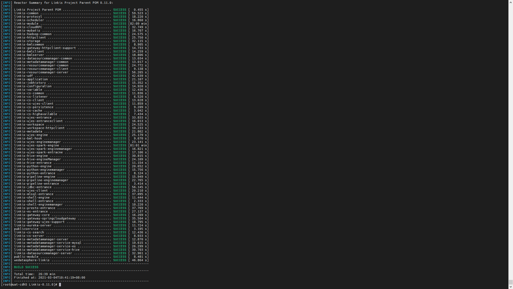Click the vertical scrollbar thumb
The image size is (513, 289).
(511, 282)
